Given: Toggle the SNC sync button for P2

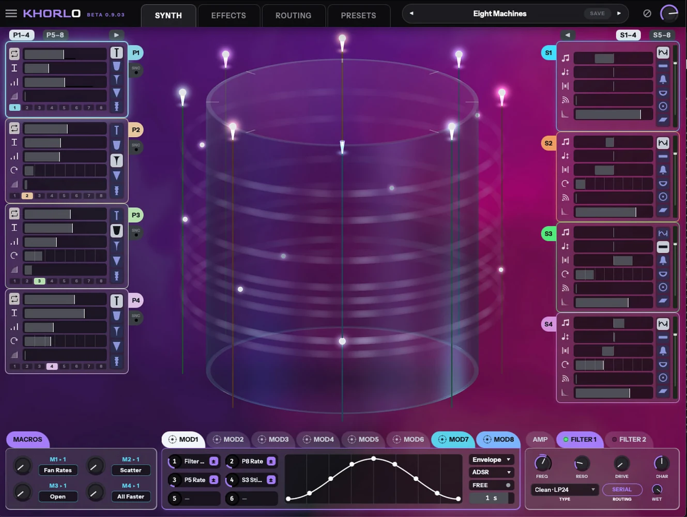Looking at the screenshot, I should (136, 147).
